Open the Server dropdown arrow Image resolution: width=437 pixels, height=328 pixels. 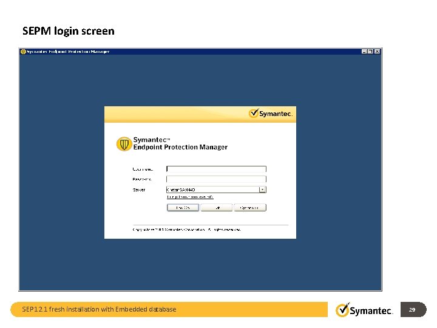262,190
